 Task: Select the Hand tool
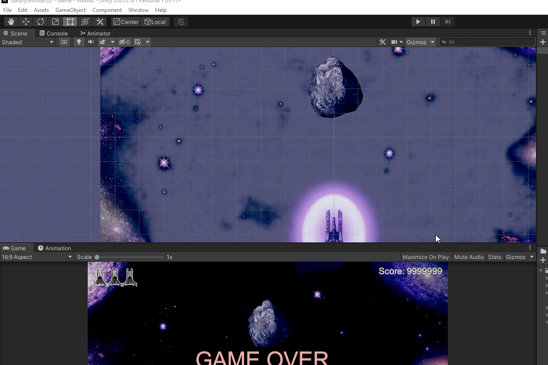[11, 22]
